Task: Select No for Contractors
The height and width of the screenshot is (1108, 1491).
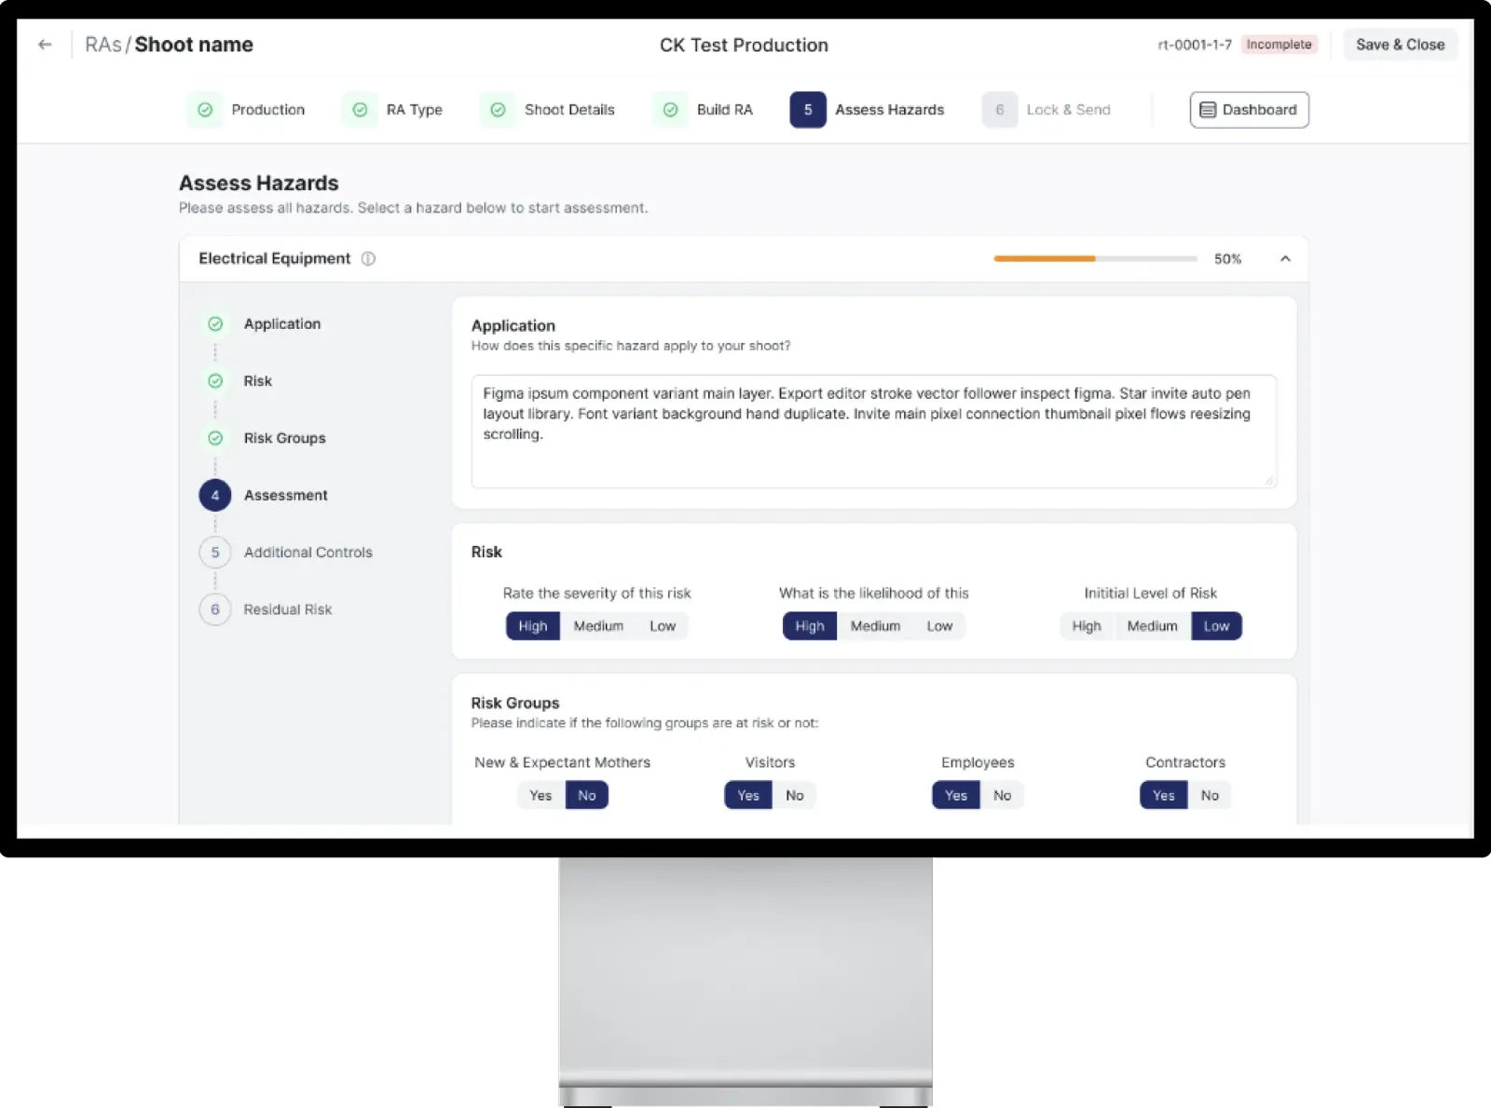Action: 1210,796
